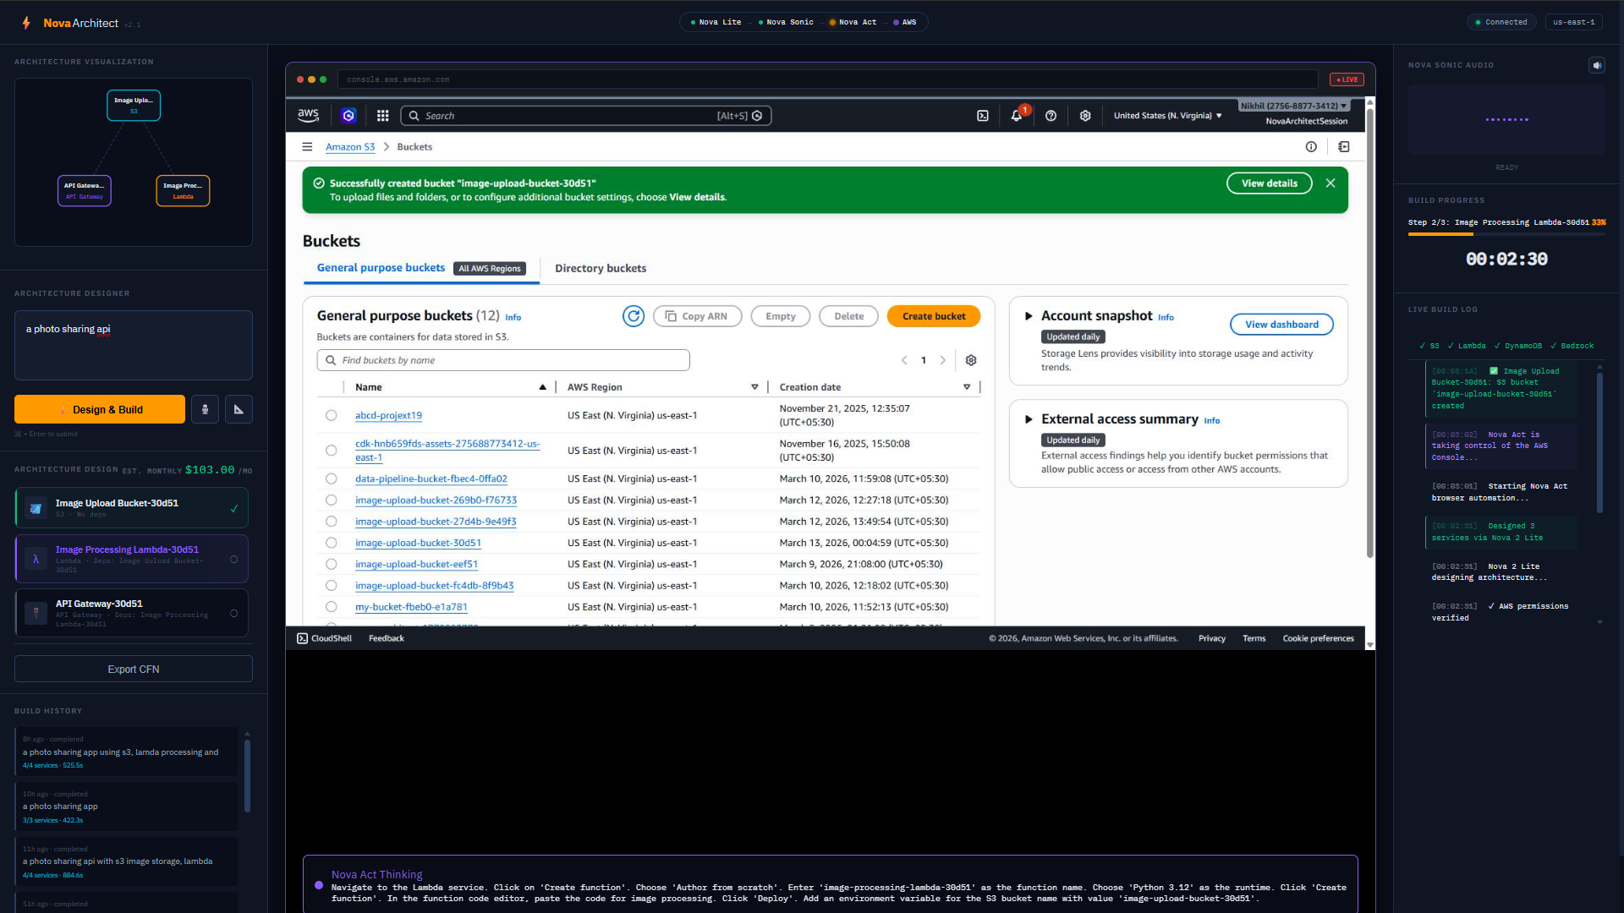This screenshot has height=913, width=1624.
Task: Select radio button for abcd-projext19 bucket
Action: click(x=331, y=415)
